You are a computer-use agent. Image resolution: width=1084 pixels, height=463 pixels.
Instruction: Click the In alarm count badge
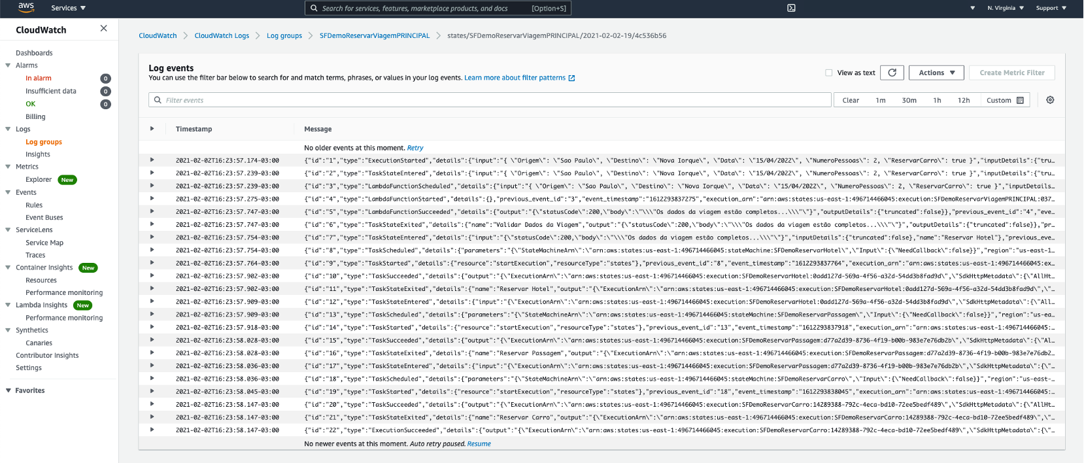pos(105,78)
